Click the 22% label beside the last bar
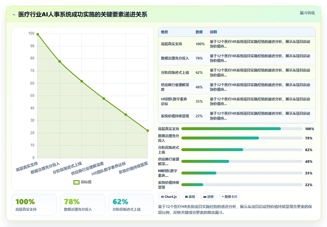Image resolution: width=327 pixels, height=227 pixels. tap(309, 185)
